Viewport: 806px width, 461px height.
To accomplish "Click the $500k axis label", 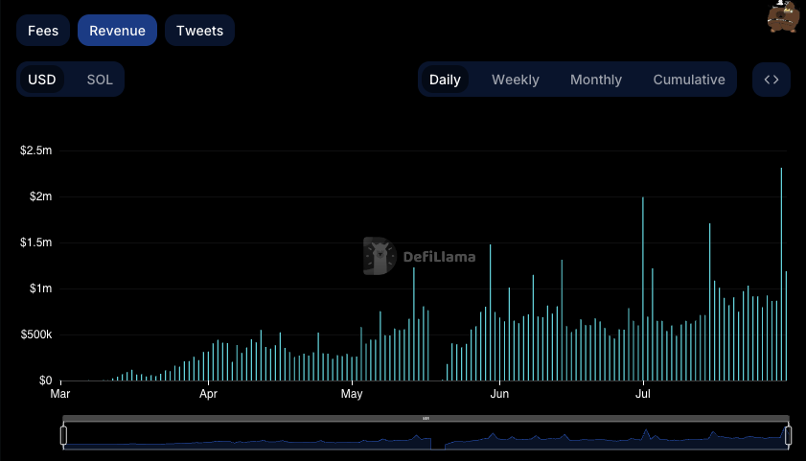I will 36,334.
